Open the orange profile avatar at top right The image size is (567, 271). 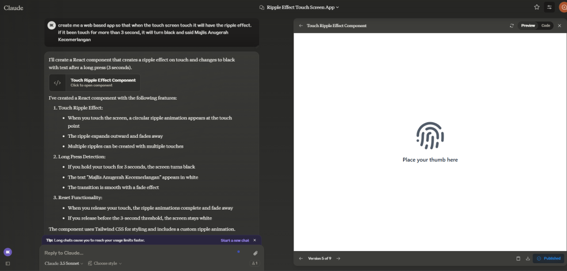[563, 7]
